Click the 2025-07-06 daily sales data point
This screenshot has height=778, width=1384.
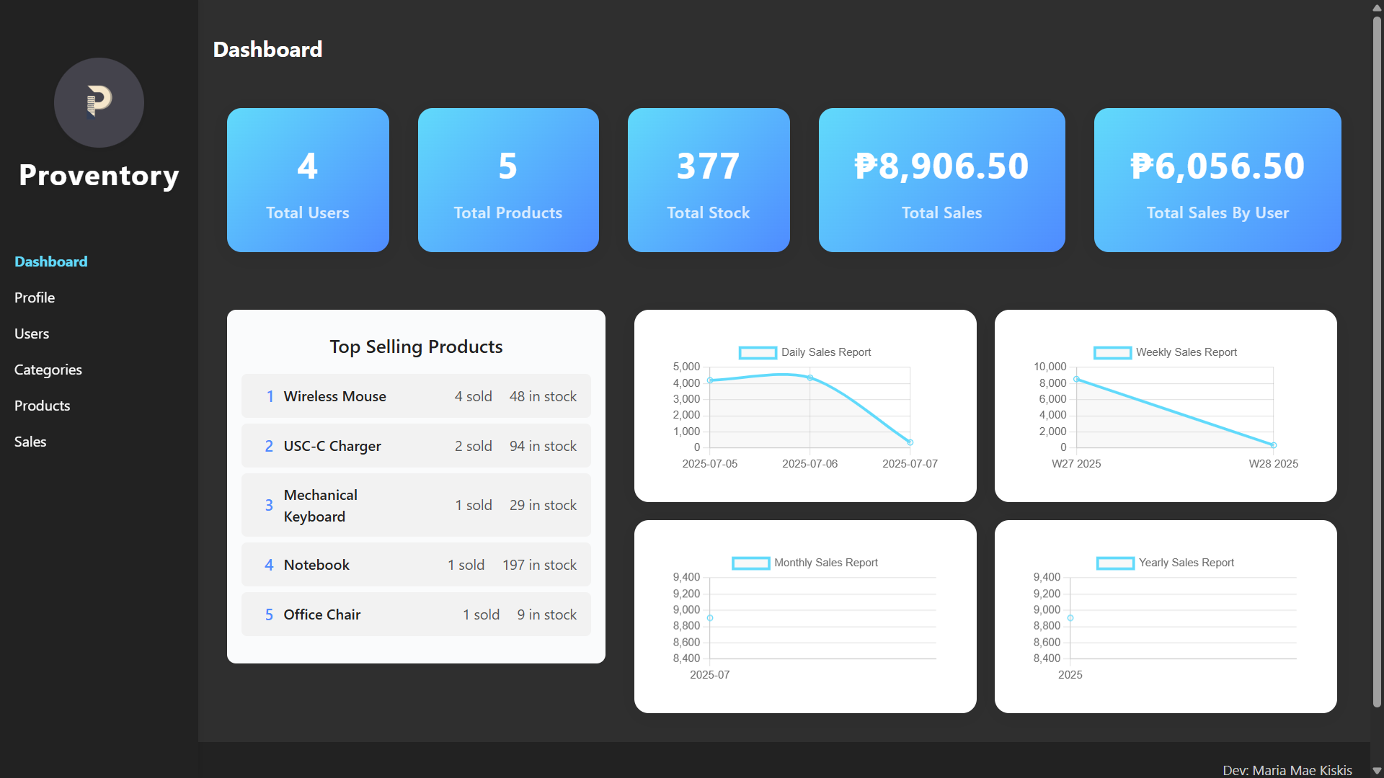pos(810,377)
